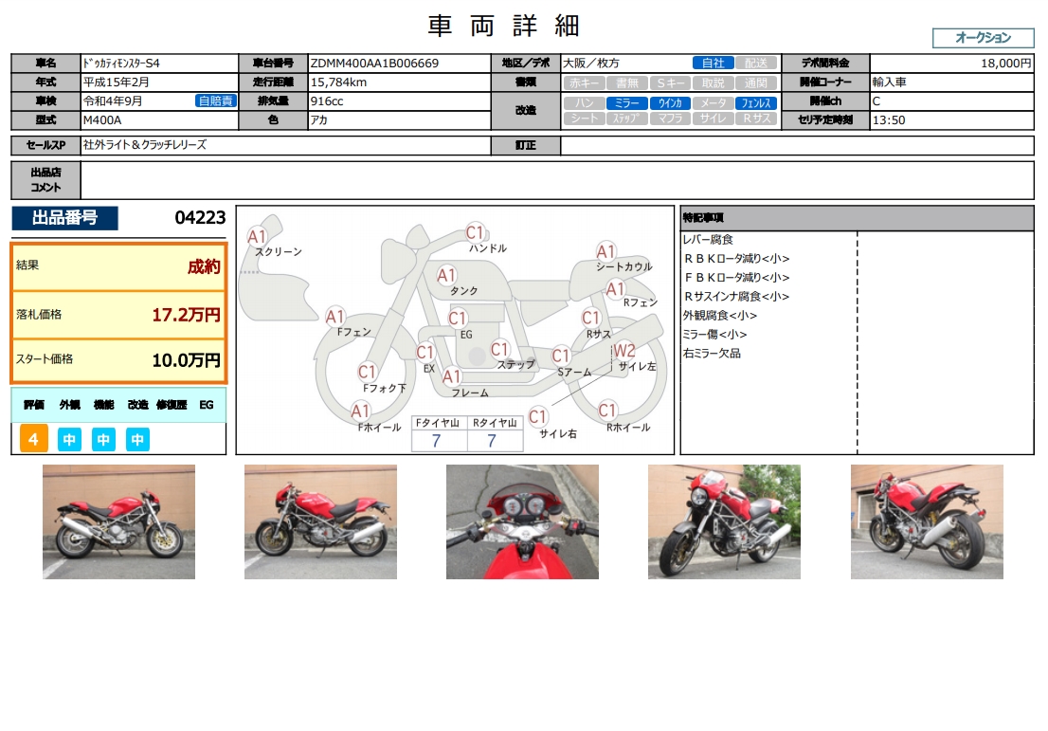Click the sales point 社外ライト&クラッチレリーズ

(x=144, y=144)
